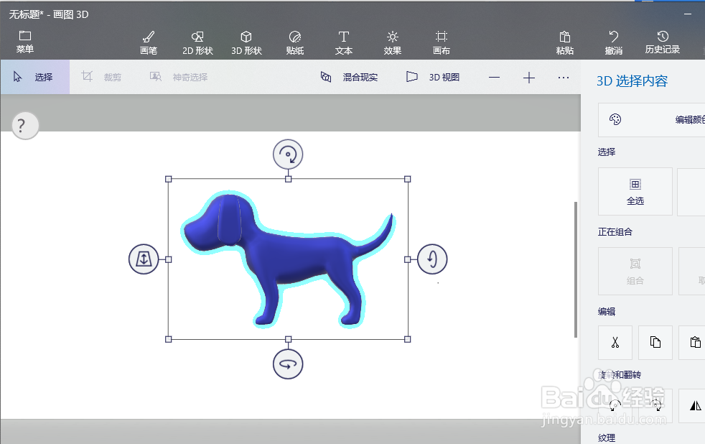
Task: Click the 神奇选择 magic select tool
Action: pyautogui.click(x=179, y=77)
